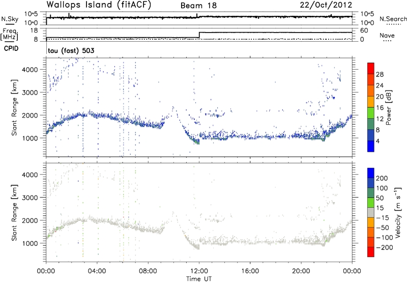Viewport: 407px width, 282px height.
Task: Click "Slant Range [km]" label of power panel
Action: [x=15, y=107]
